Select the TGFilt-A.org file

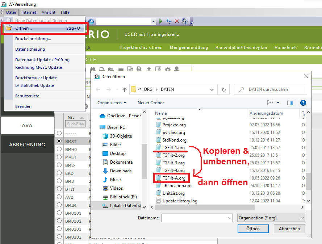[x=174, y=178]
